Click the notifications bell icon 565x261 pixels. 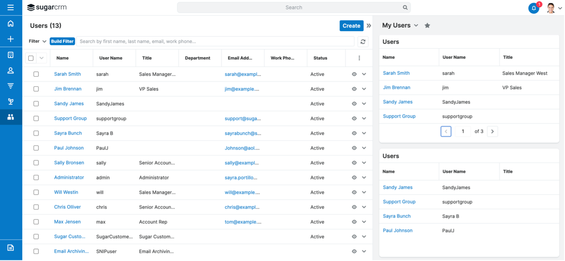[533, 8]
